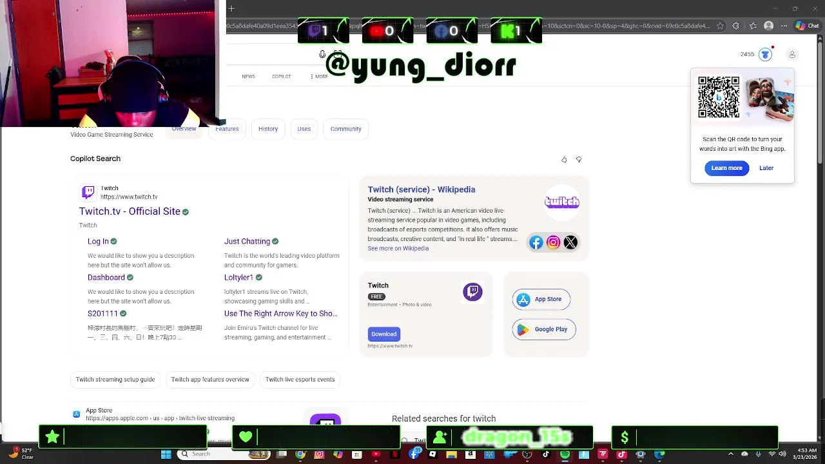Click the Twitch favicon beside twitch.tv result
This screenshot has width=825, height=464.
[88, 192]
